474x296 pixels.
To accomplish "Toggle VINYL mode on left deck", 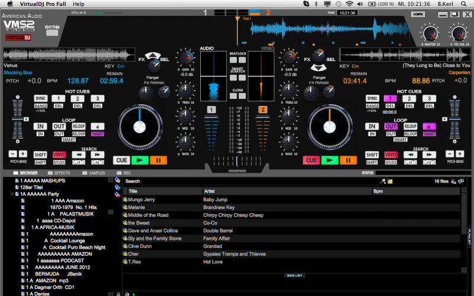I will [59, 155].
